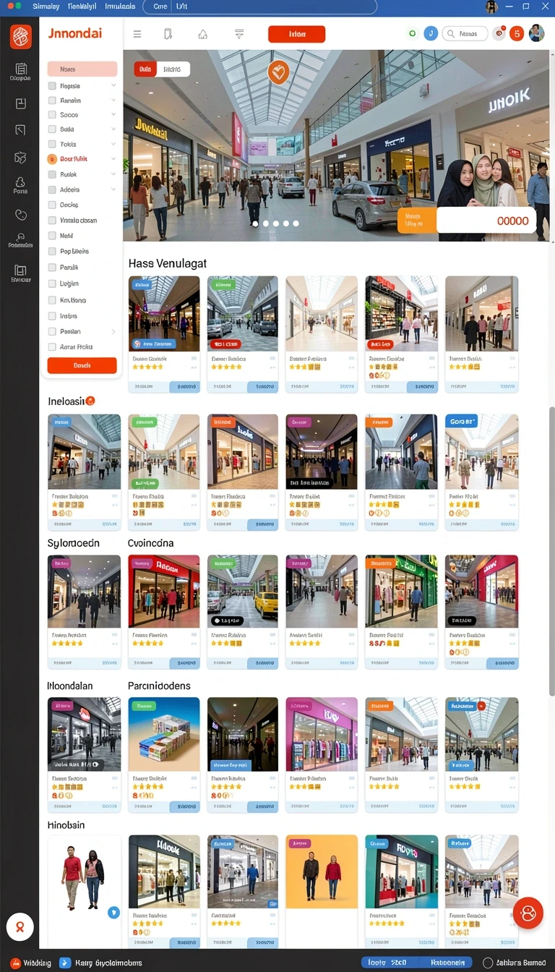Enable the Soooe checkbox
Image resolution: width=555 pixels, height=972 pixels.
52,114
